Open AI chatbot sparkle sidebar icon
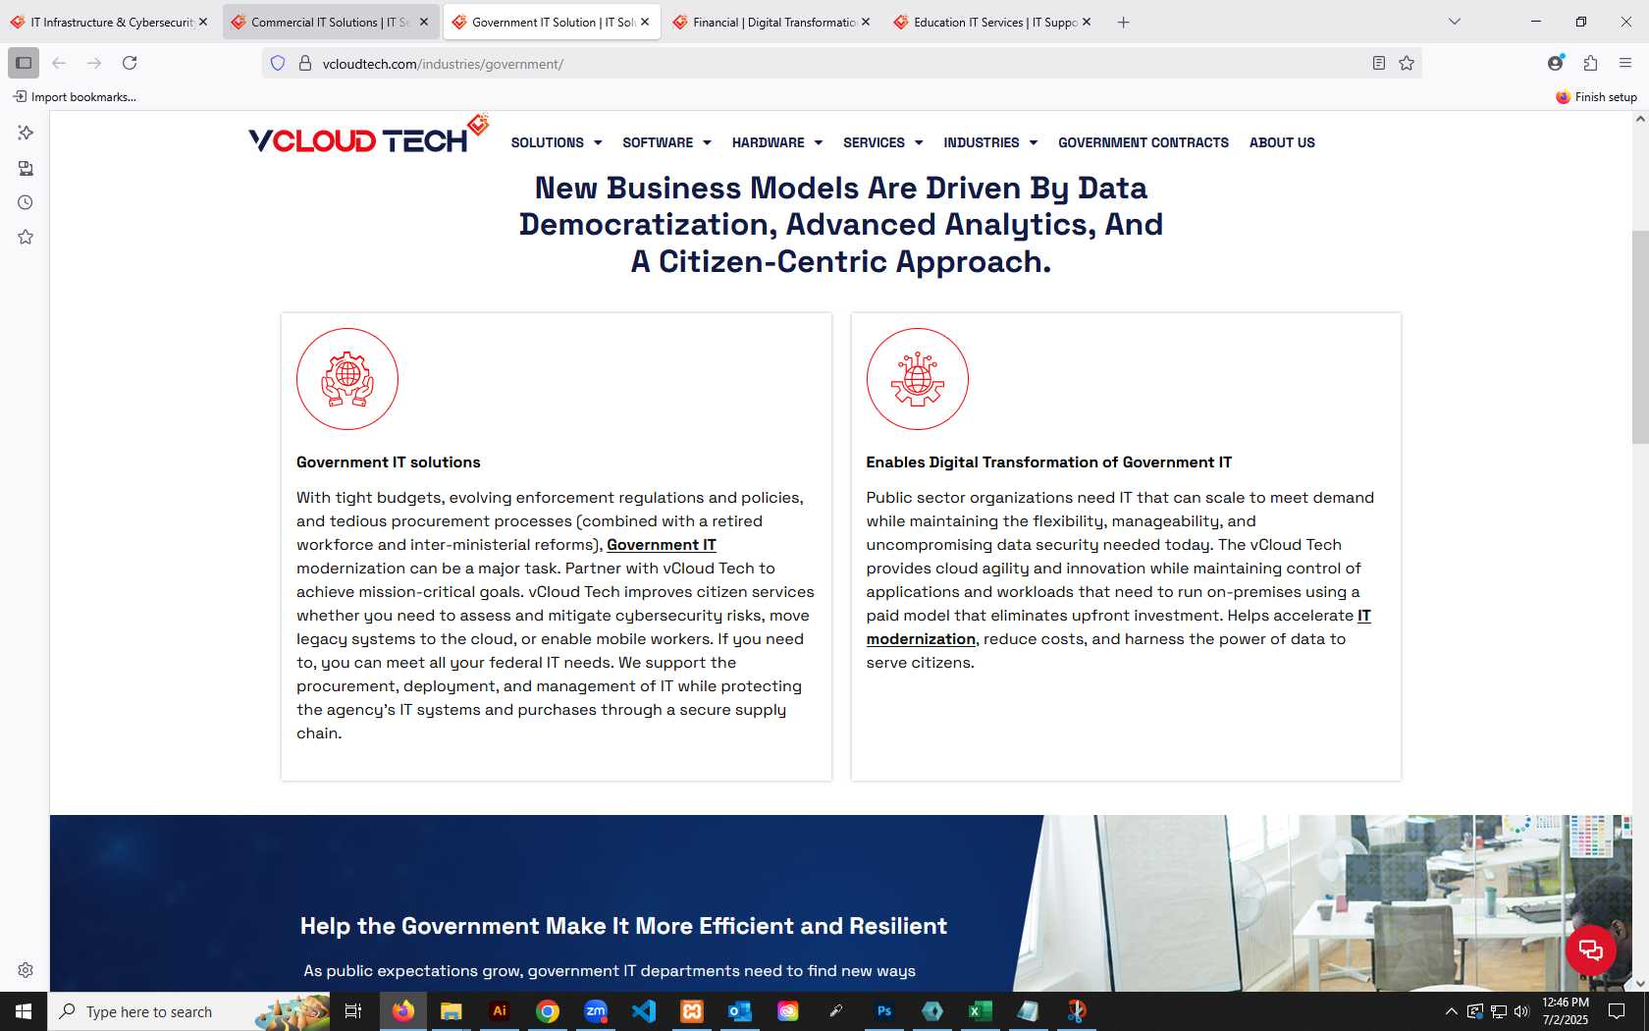Image resolution: width=1649 pixels, height=1031 pixels. [x=26, y=133]
